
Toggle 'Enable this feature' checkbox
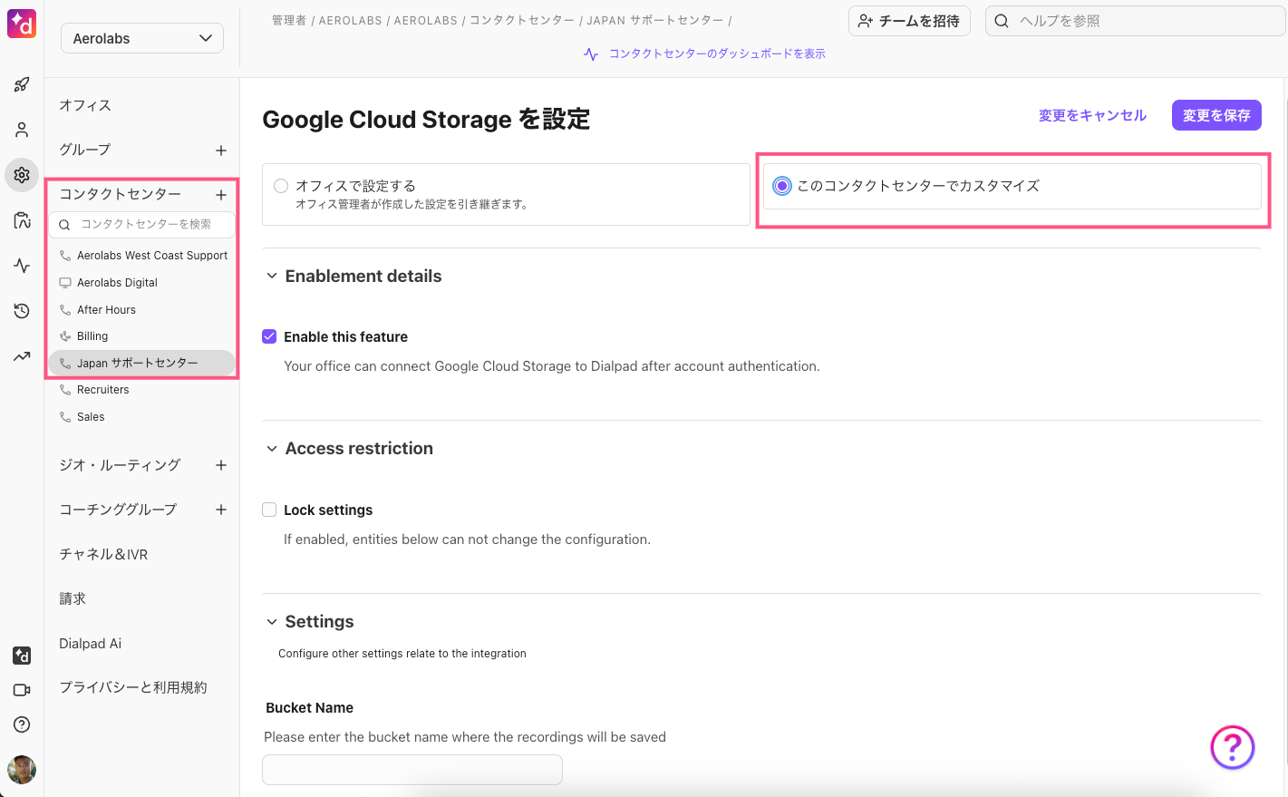269,336
